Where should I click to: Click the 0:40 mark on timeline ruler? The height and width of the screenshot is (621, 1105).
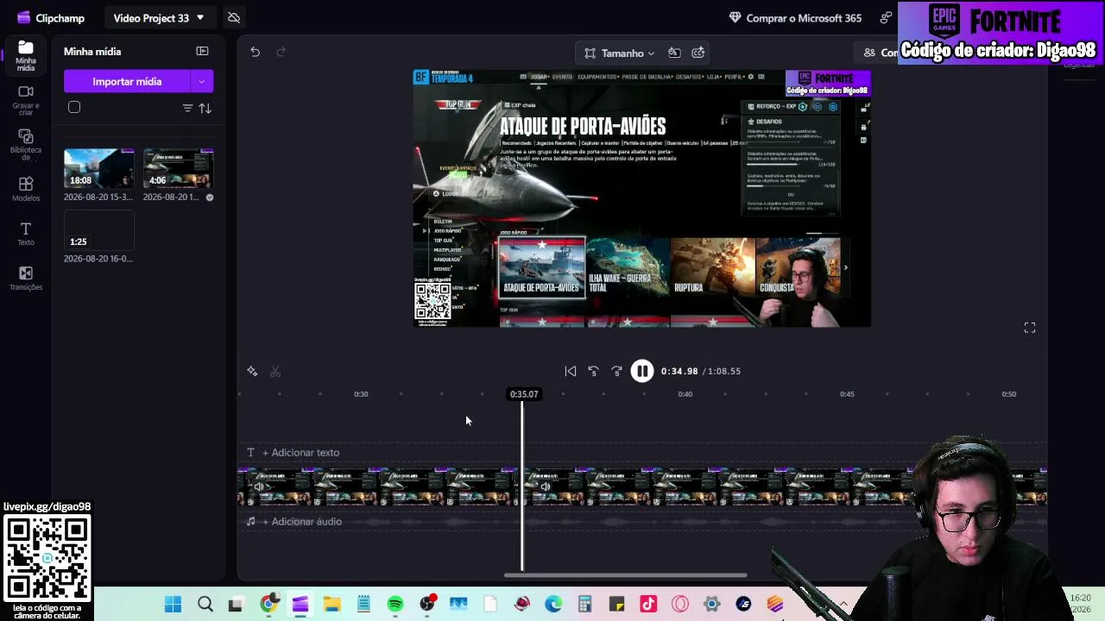point(685,394)
